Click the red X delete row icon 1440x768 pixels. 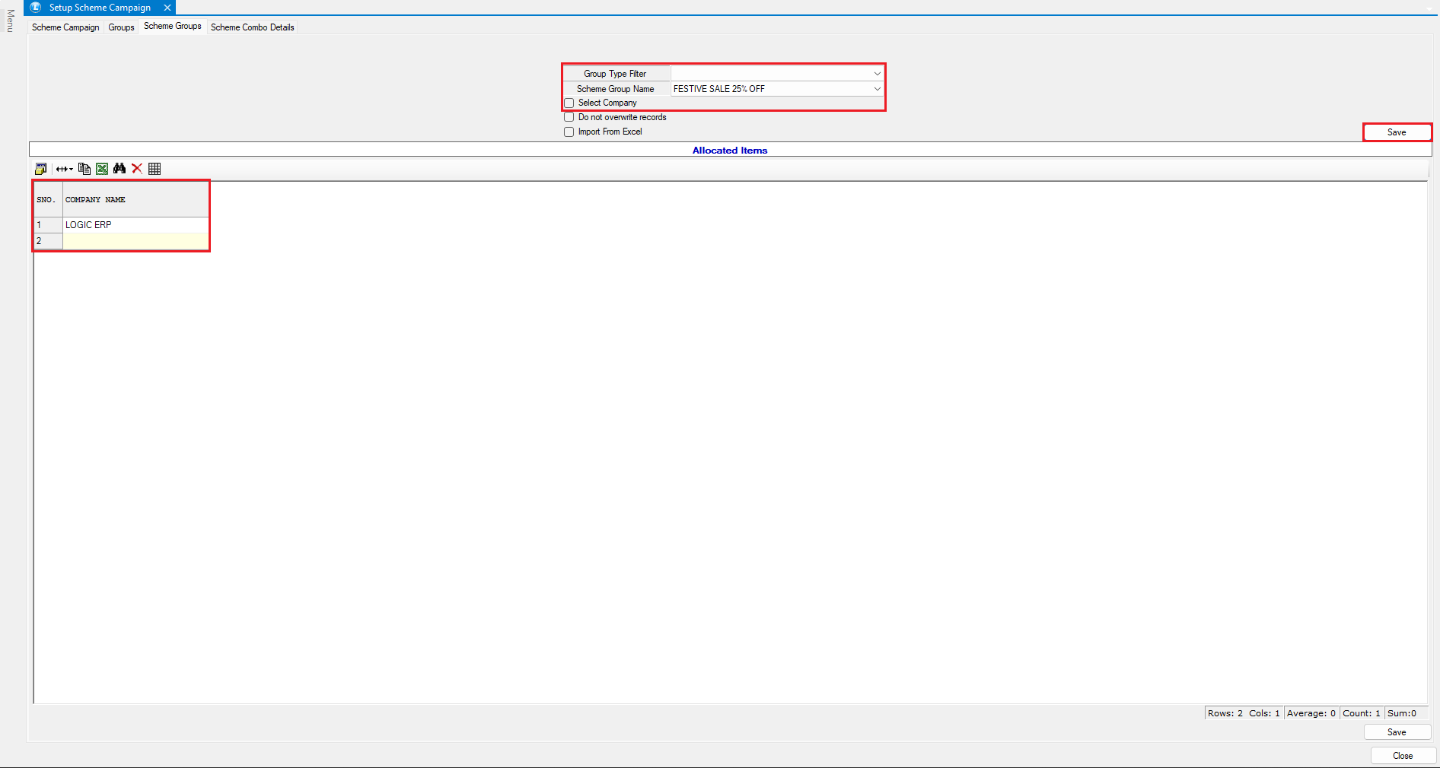click(137, 169)
